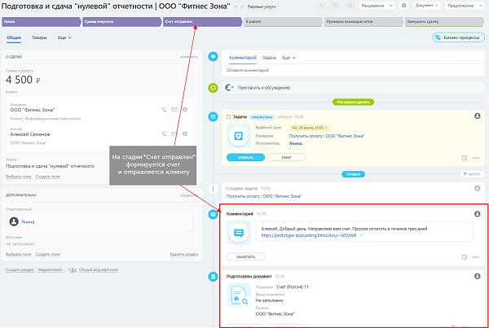489x328 pixels.
Task: Switch to the Товары tab
Action: 39,37
